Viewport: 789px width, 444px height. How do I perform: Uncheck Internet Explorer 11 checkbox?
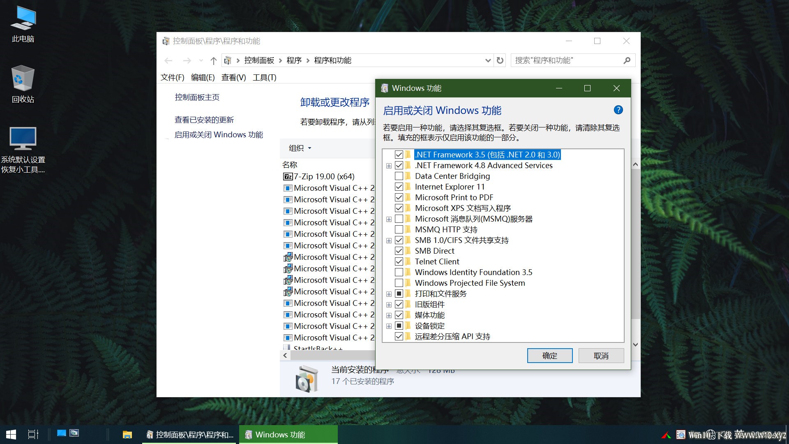[399, 187]
